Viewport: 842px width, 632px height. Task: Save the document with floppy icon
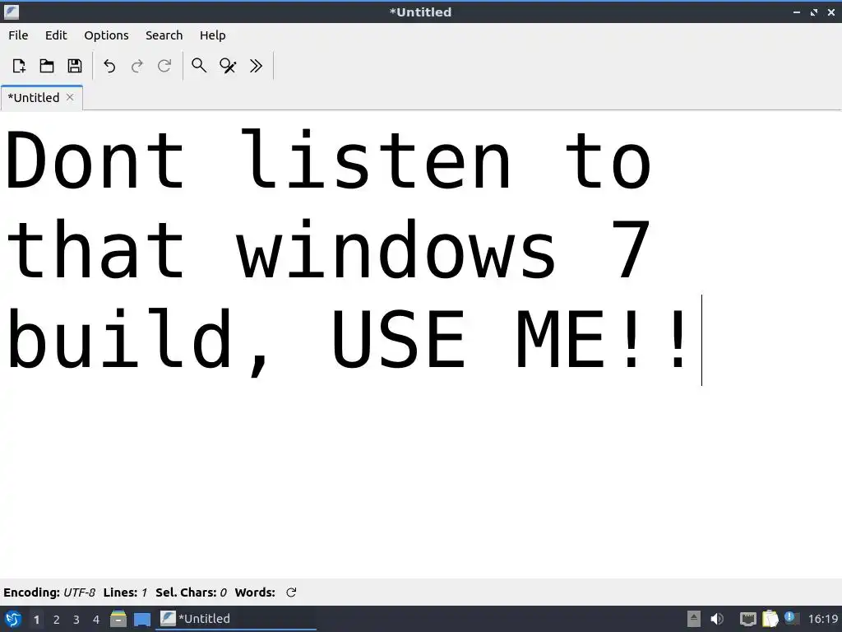75,66
